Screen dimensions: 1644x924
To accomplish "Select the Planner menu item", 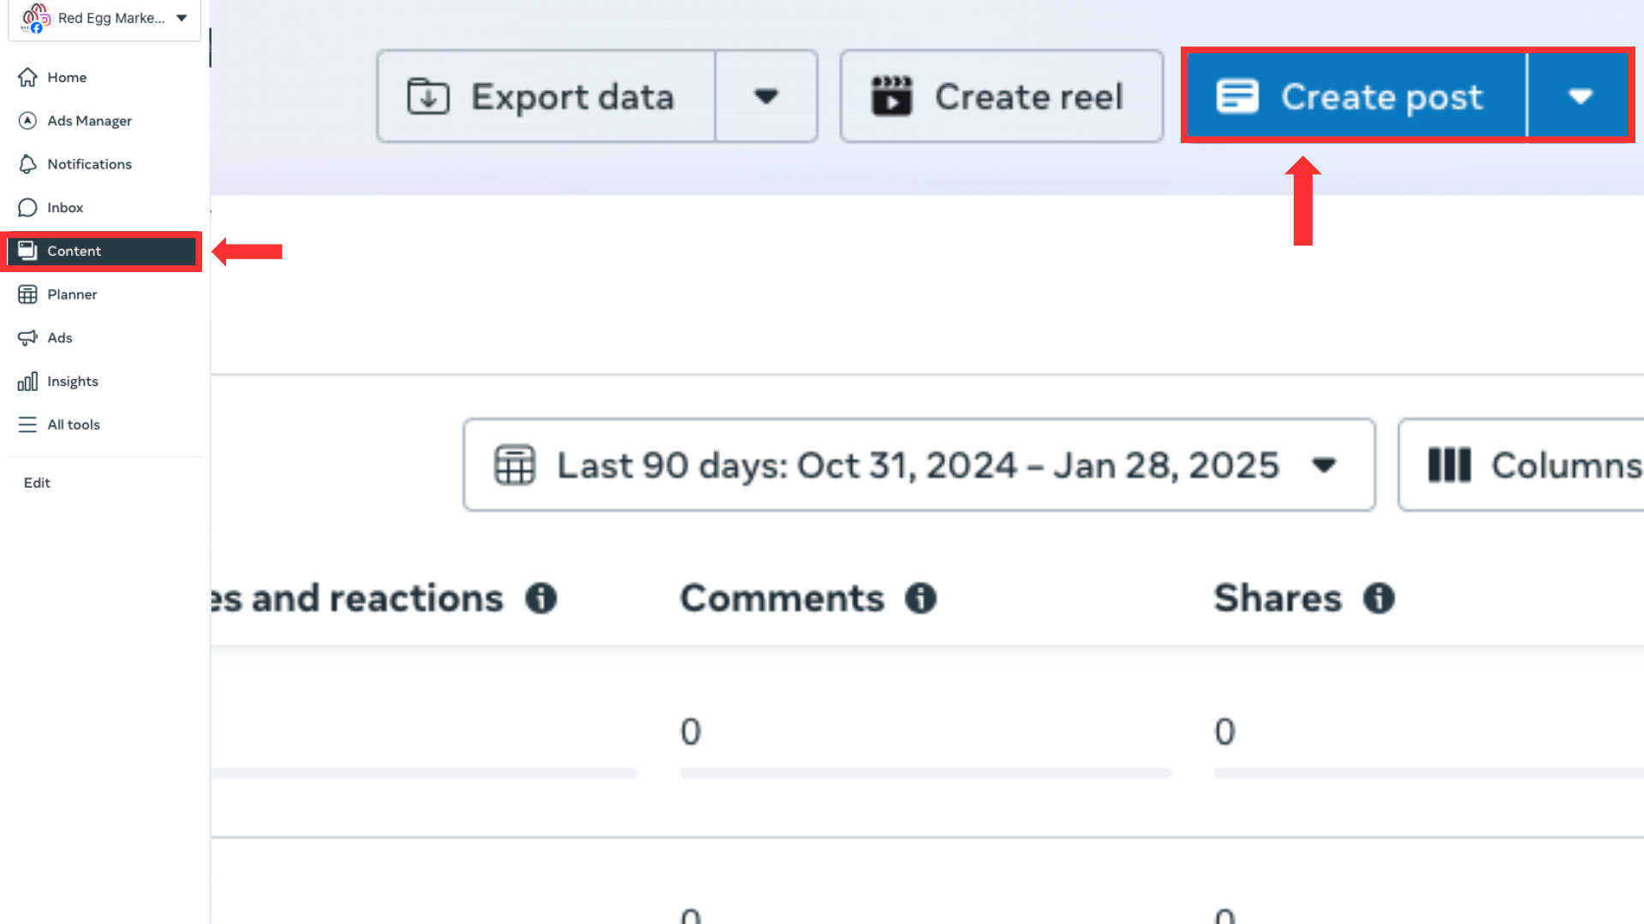I will (72, 294).
